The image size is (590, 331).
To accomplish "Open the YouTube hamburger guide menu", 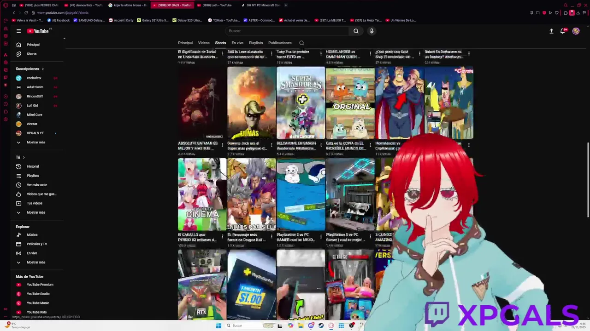I will click(x=18, y=31).
